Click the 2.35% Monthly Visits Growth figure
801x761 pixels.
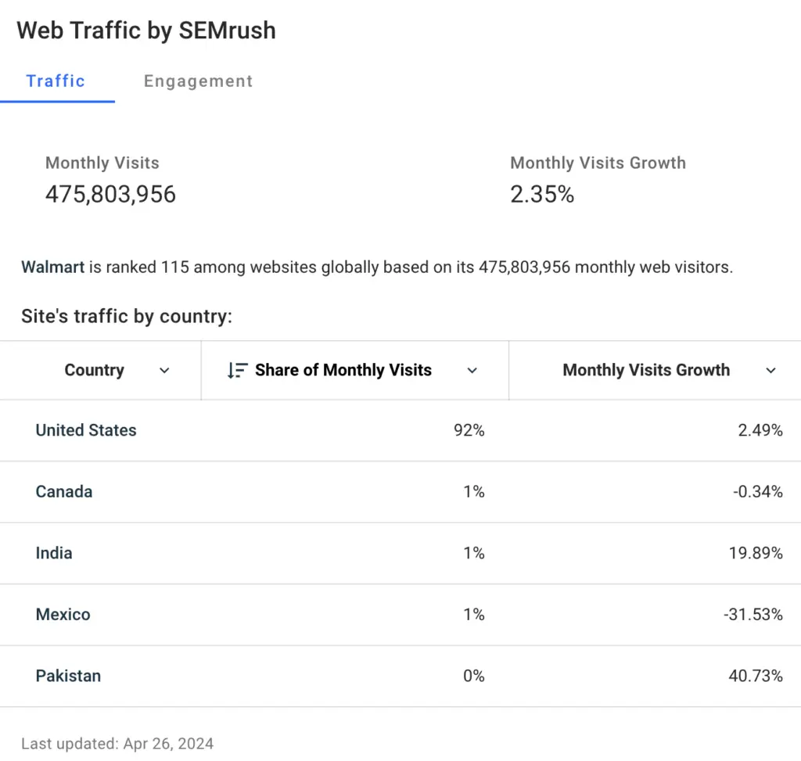[542, 195]
